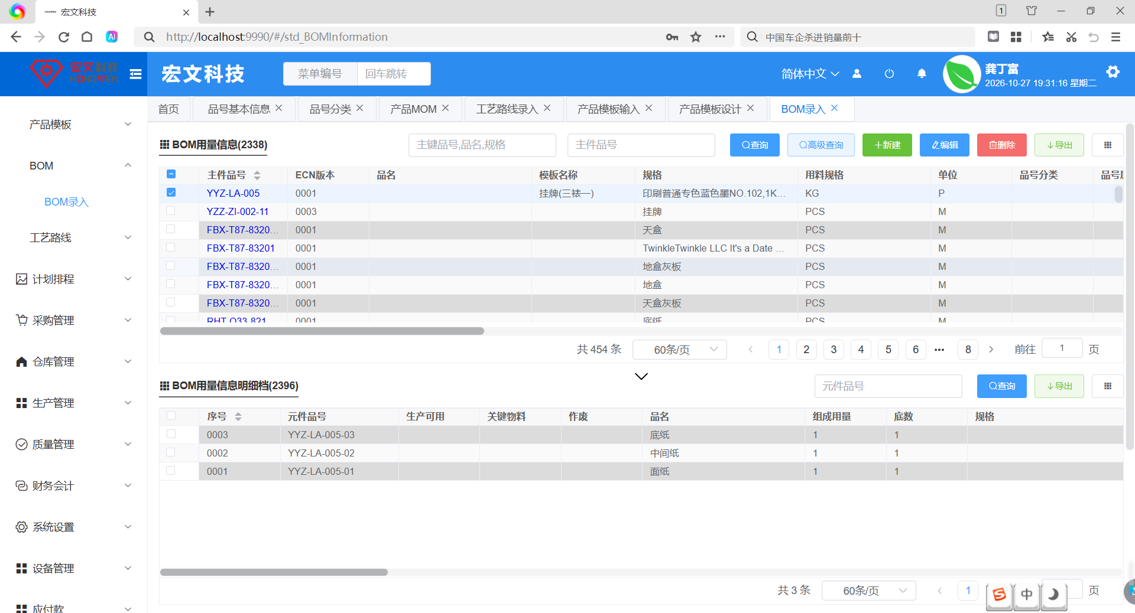
Task: Select BOM录入 in the sidebar
Action: click(66, 202)
